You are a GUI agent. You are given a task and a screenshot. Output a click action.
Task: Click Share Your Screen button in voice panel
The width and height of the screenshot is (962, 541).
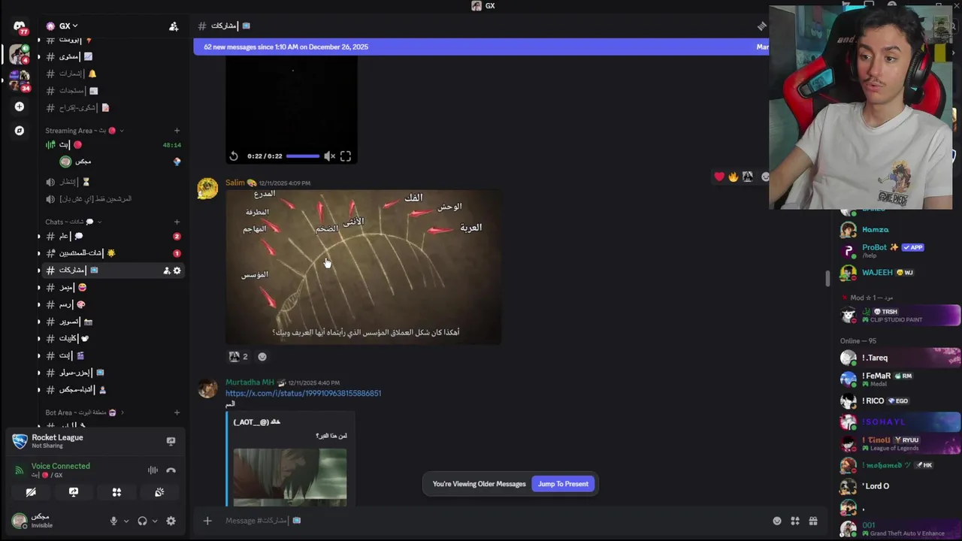tap(74, 492)
